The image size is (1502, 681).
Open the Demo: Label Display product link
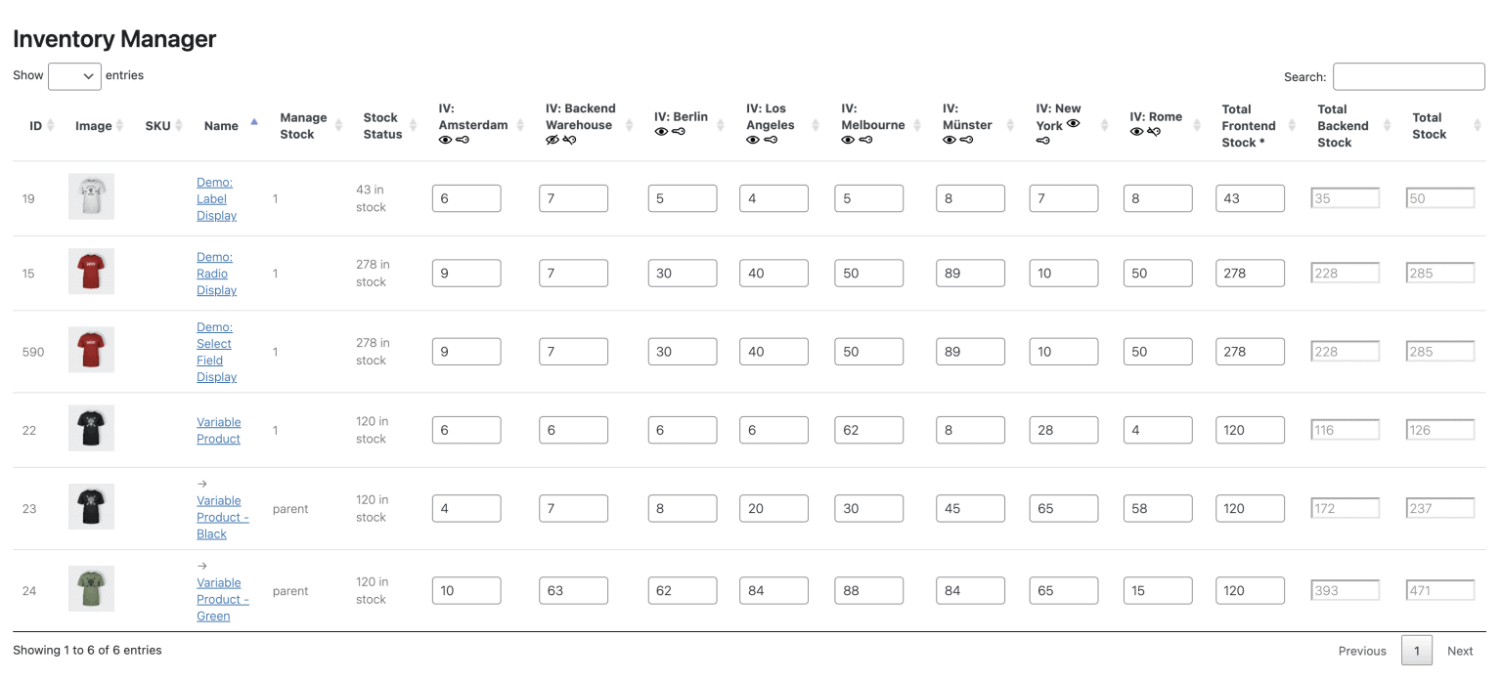(216, 198)
